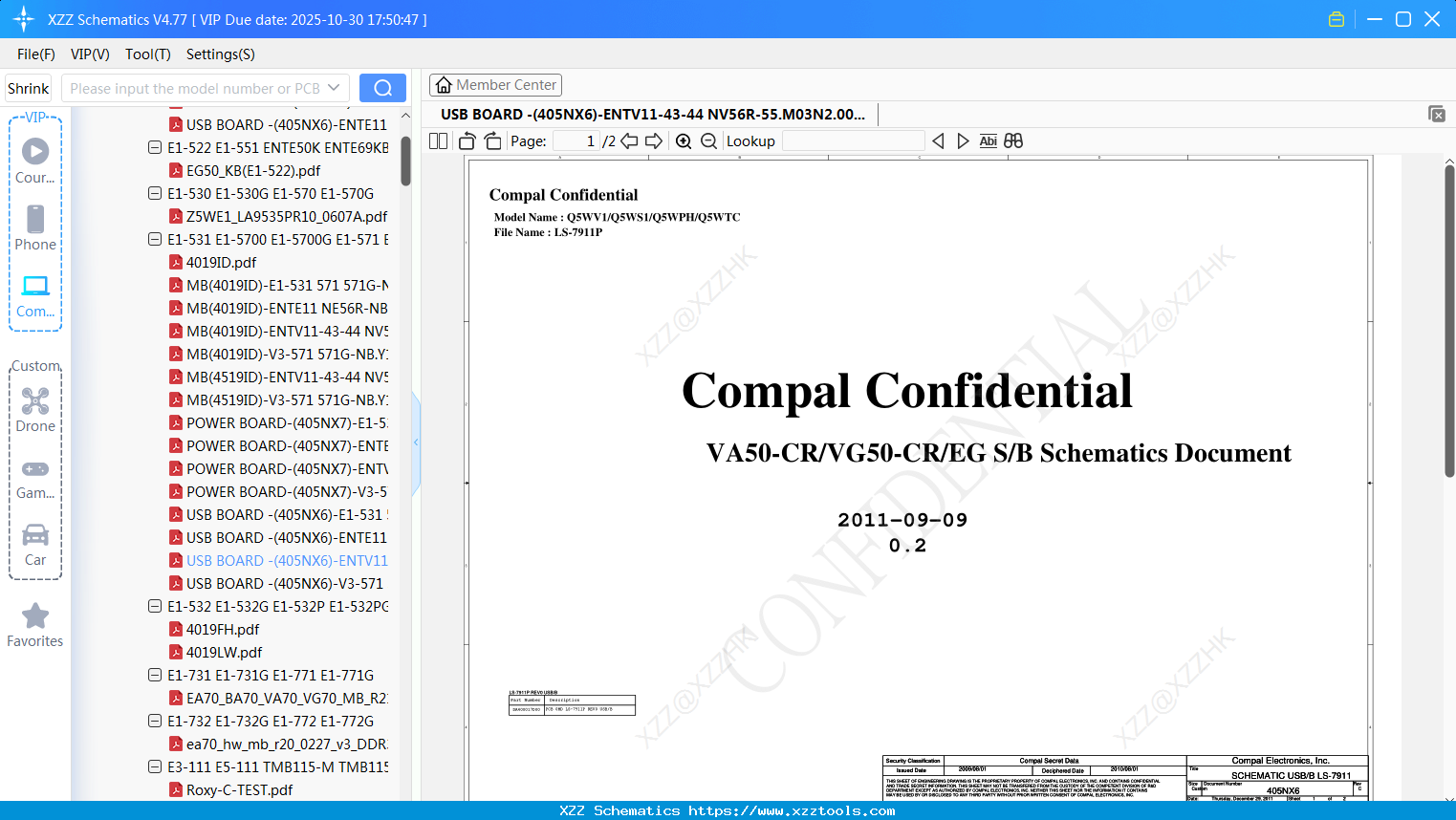The height and width of the screenshot is (820, 1456).
Task: Click the file tree scroll-up arrow
Action: point(405,116)
